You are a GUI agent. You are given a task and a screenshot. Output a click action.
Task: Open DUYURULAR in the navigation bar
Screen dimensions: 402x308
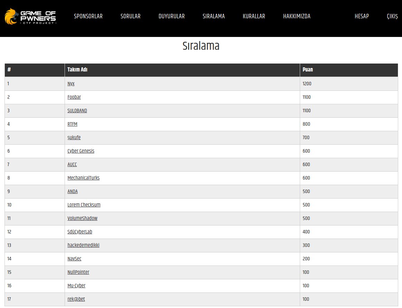[172, 16]
